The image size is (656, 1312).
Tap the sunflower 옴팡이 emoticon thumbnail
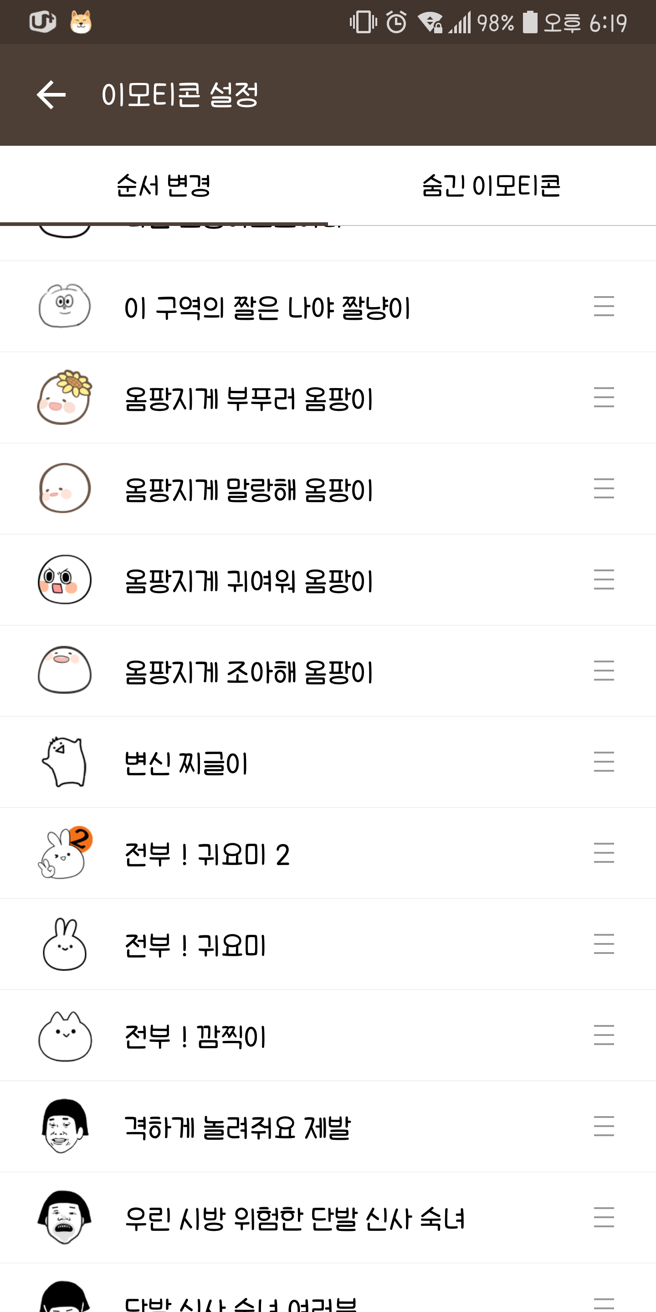click(65, 398)
